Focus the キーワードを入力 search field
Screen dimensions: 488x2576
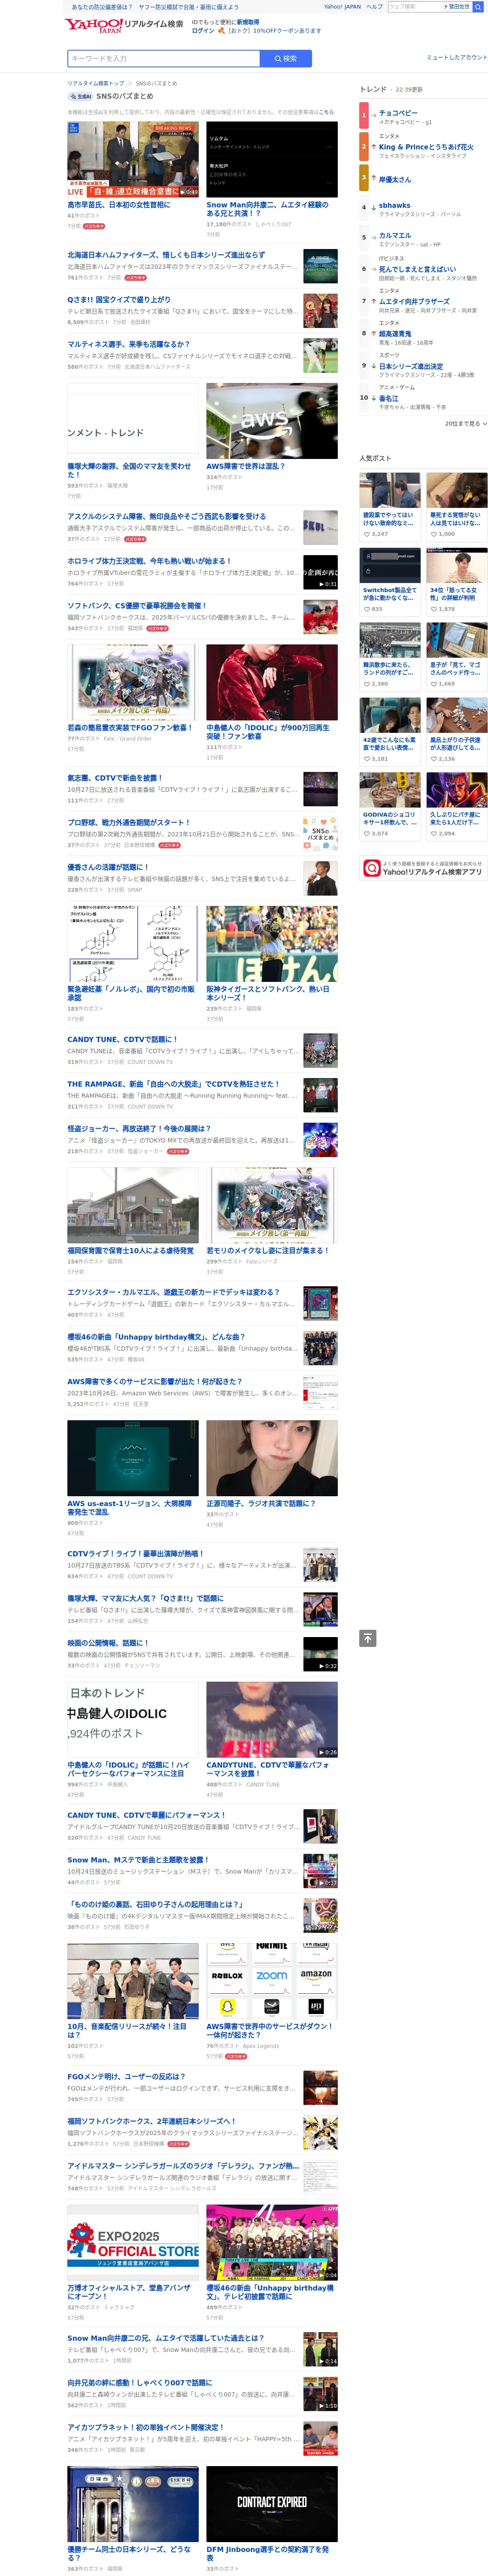click(163, 59)
